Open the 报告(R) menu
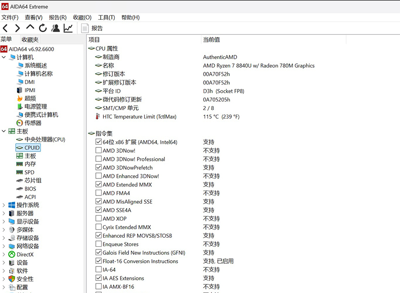Screen dimensions: 400x293 (58, 18)
